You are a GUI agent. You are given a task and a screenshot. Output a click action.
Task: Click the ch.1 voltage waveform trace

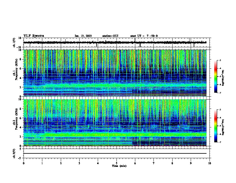(115, 42)
